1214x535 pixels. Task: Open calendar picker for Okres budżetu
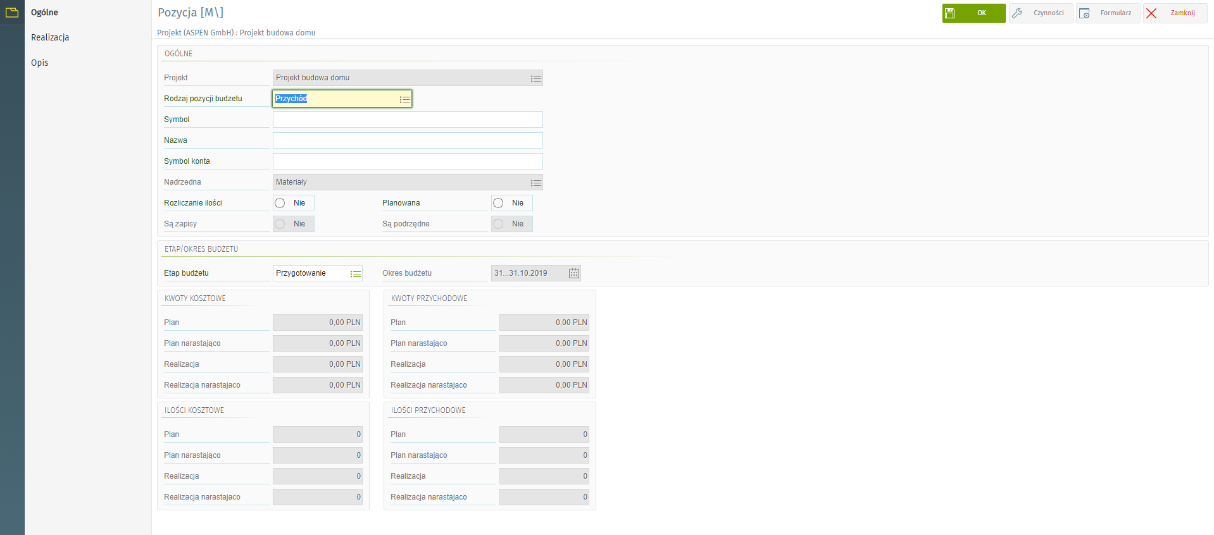tap(573, 273)
